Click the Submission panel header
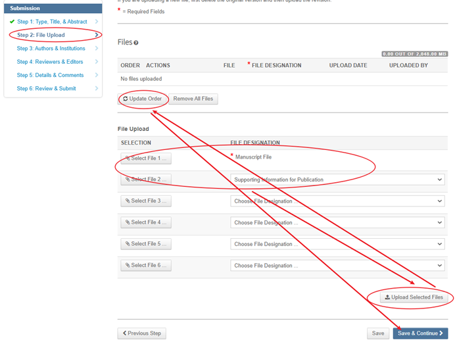455x344 pixels. 53,8
